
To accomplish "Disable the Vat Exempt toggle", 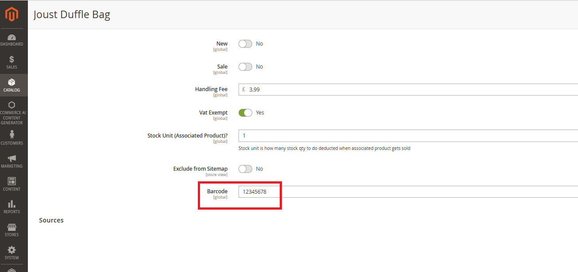I will pyautogui.click(x=245, y=113).
